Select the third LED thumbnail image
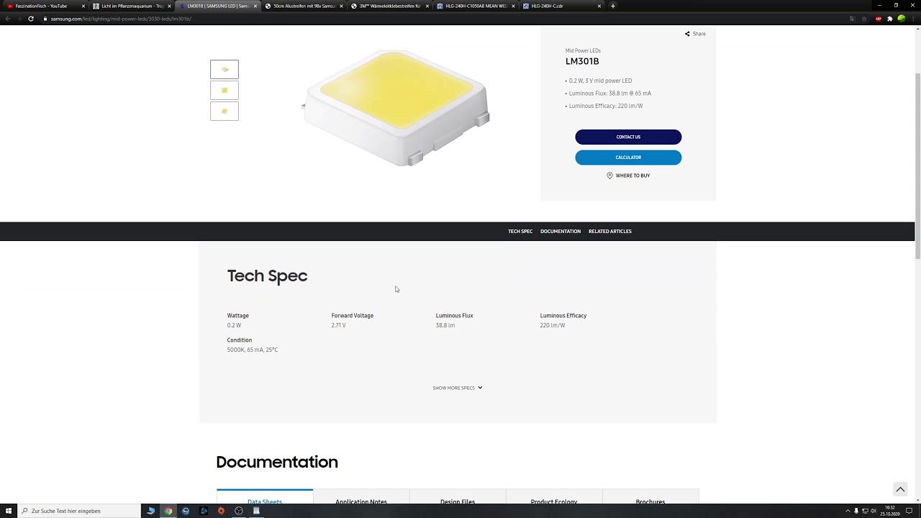Viewport: 921px width, 518px height. [224, 111]
